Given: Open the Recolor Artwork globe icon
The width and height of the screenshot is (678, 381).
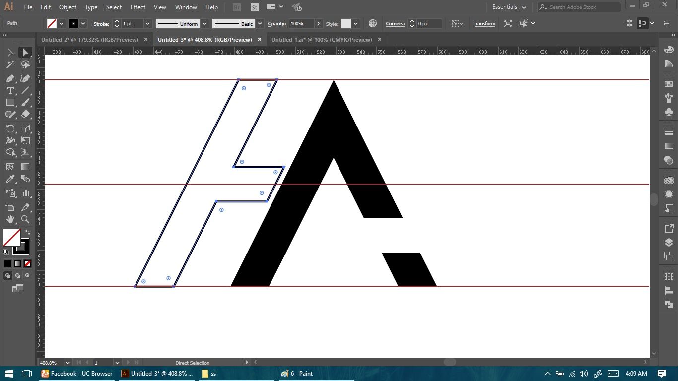Looking at the screenshot, I should (373, 23).
